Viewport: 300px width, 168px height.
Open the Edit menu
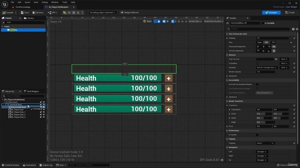pos(19,2)
